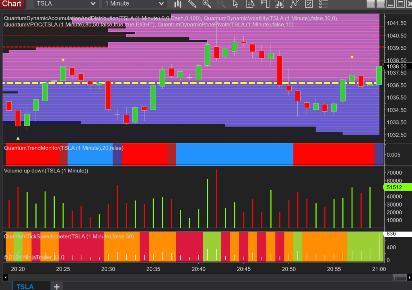Screen dimensions: 412x290
Task: Open the Indicators line-graph icon
Action: [x=294, y=4]
